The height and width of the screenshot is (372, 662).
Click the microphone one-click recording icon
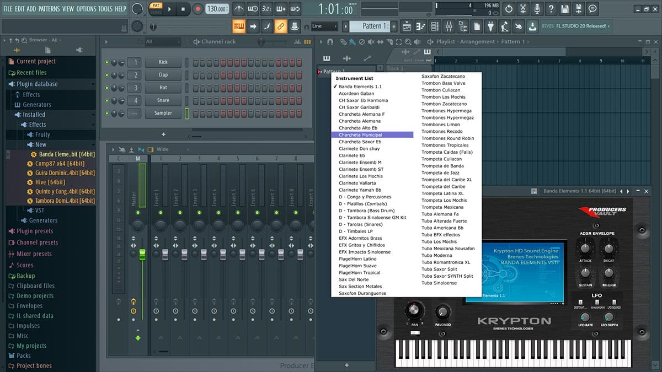537,9
